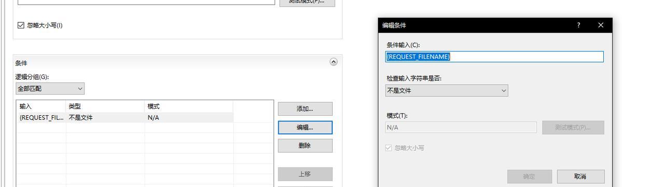Focus the 条件输入 {REQUEST_FILENAME} field
Viewport: 653px width, 187px height.
coord(494,57)
